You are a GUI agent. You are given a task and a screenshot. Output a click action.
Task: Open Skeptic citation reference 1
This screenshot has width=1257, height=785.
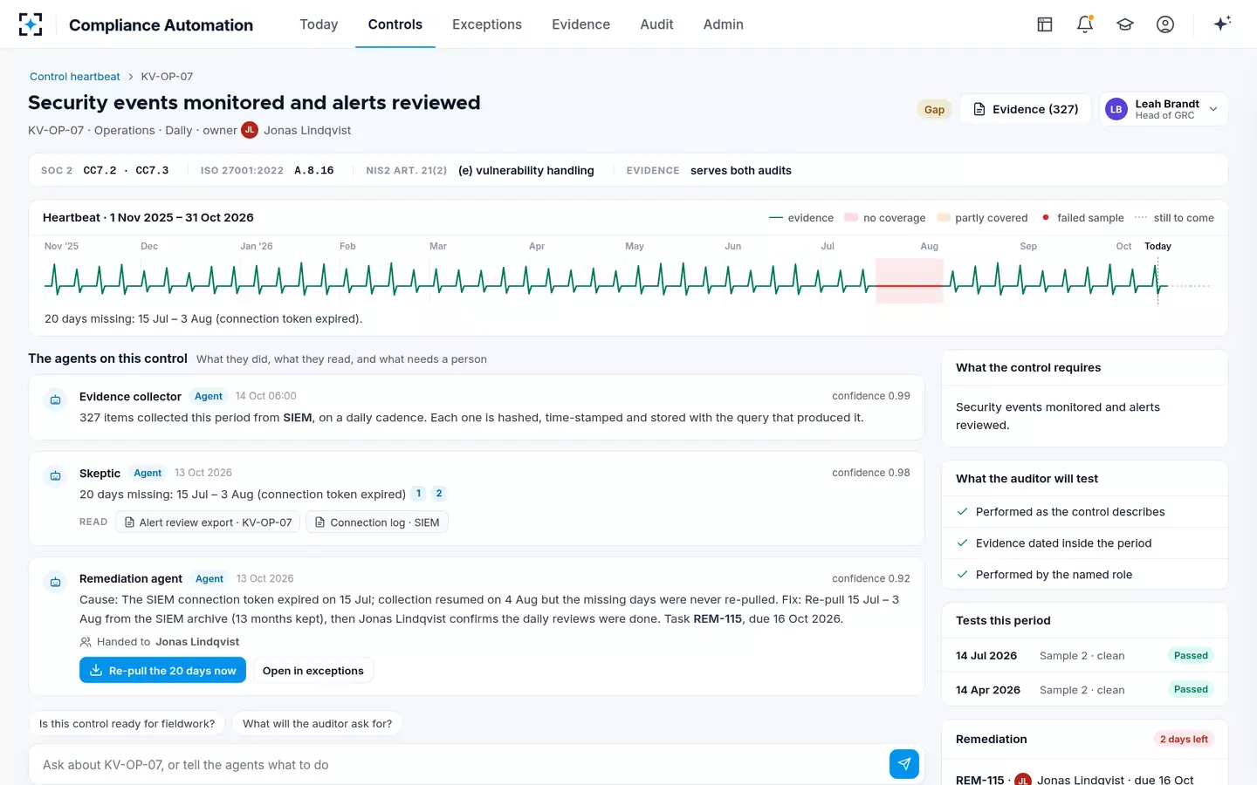[419, 494]
